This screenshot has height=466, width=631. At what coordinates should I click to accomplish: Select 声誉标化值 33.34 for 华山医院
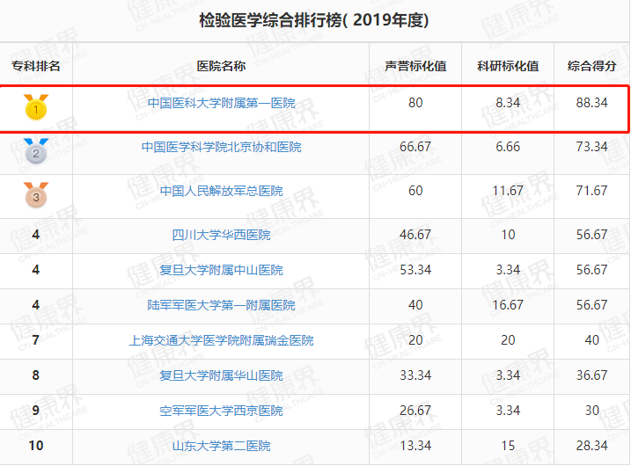[x=415, y=375]
